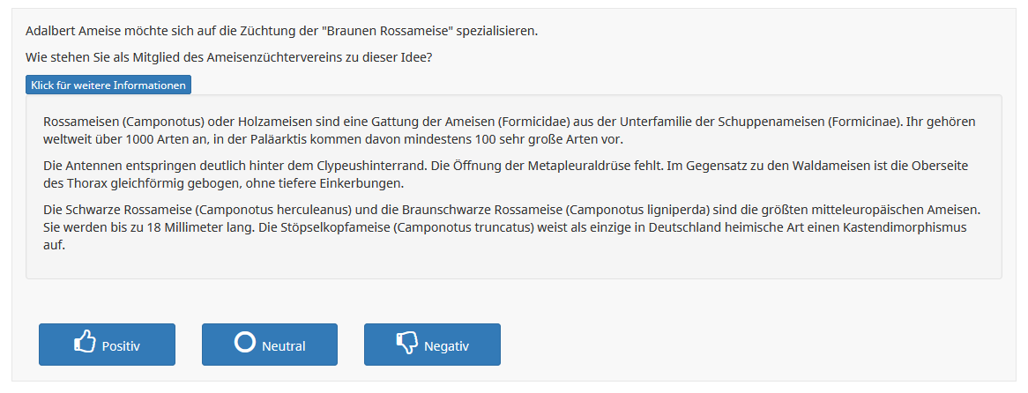Select the Negativ answer button
1028x393 pixels.
[432, 345]
